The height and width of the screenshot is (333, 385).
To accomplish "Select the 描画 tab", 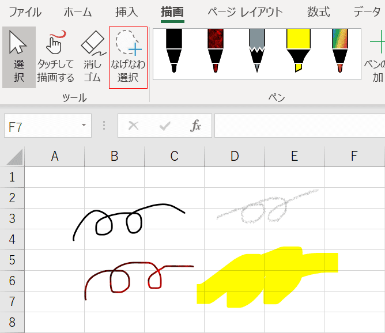I will click(x=172, y=12).
